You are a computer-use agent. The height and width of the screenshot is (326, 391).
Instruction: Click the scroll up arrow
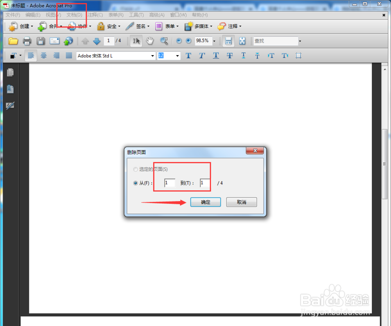tap(385, 69)
